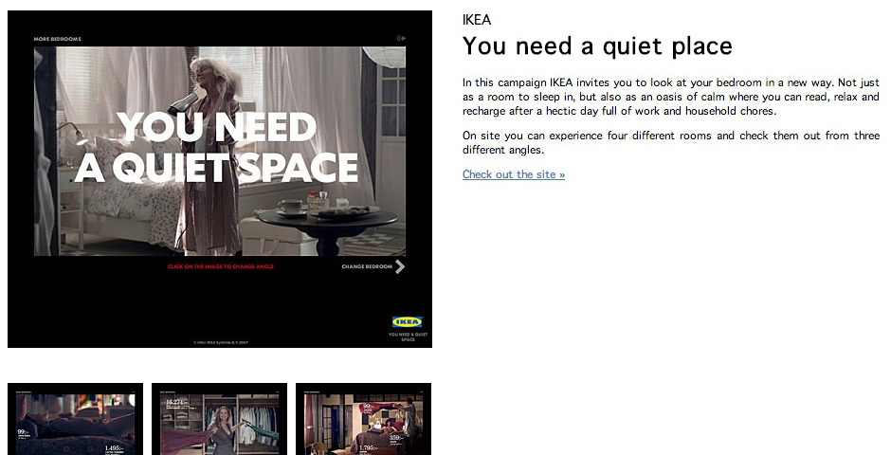Click the 'You need a quiet place' heading
The width and height of the screenshot is (891, 455).
click(x=597, y=46)
